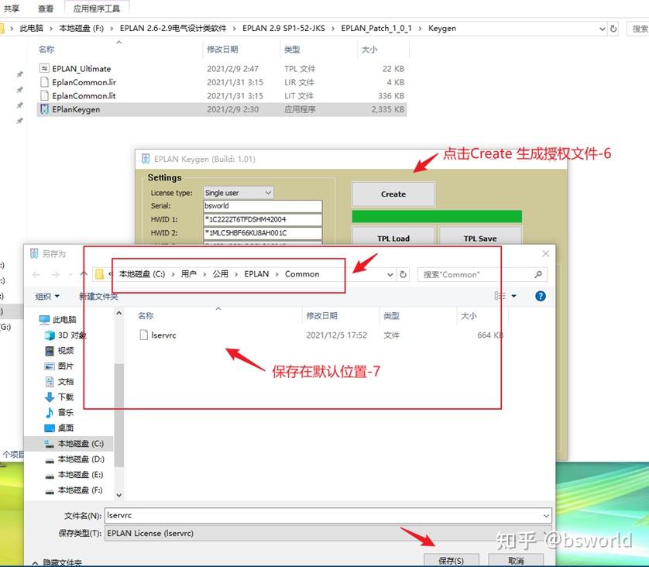
Task: Click the EplanCommon.lir file icon
Action: [x=44, y=82]
